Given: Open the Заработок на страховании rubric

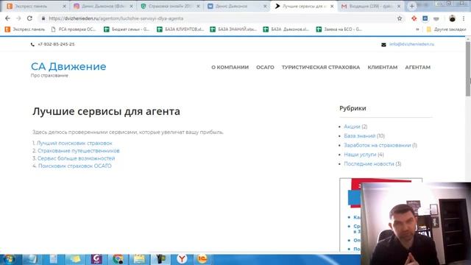Looking at the screenshot, I should point(378,145).
